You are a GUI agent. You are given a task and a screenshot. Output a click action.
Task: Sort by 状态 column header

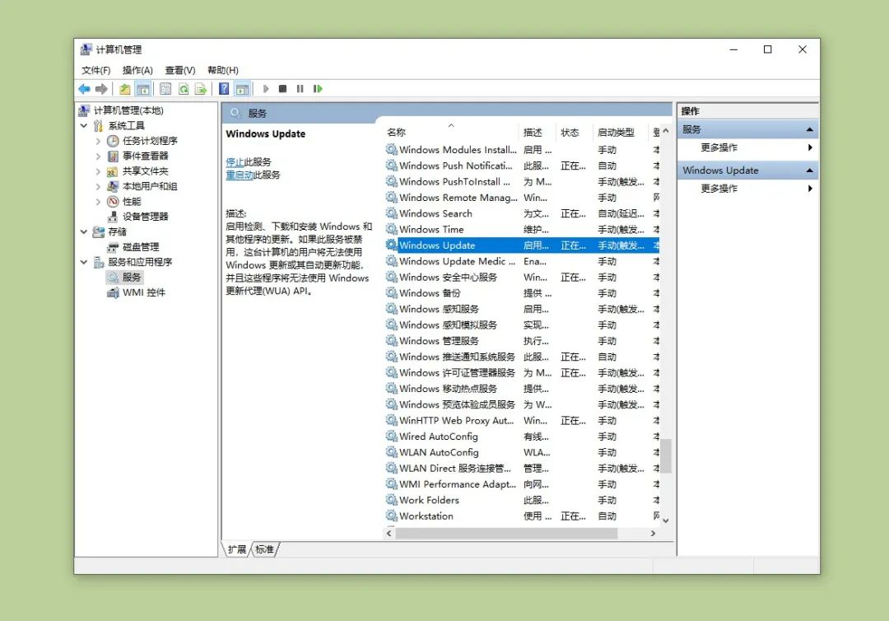tap(575, 132)
